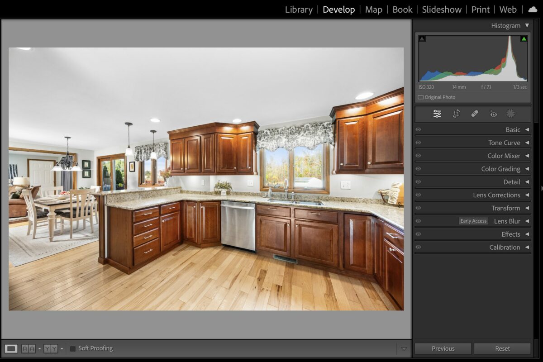
Task: Toggle shadow clipping indicator in histogram
Action: tap(422, 39)
